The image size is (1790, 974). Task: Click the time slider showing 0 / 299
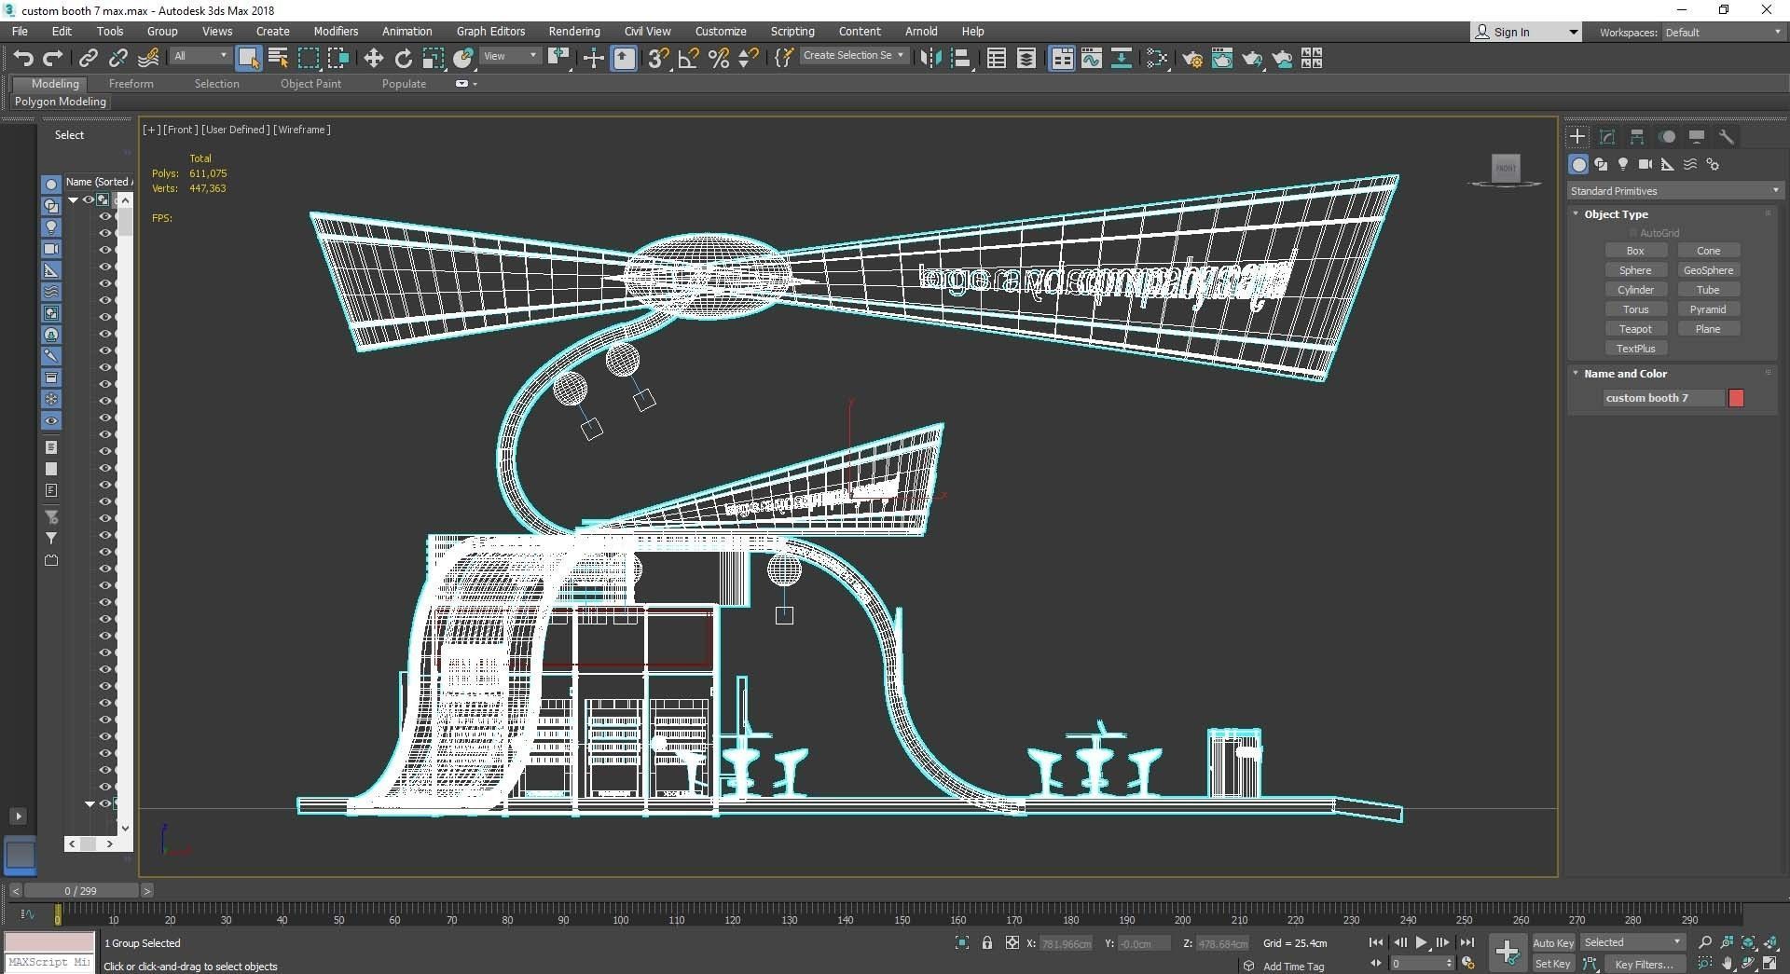80,891
